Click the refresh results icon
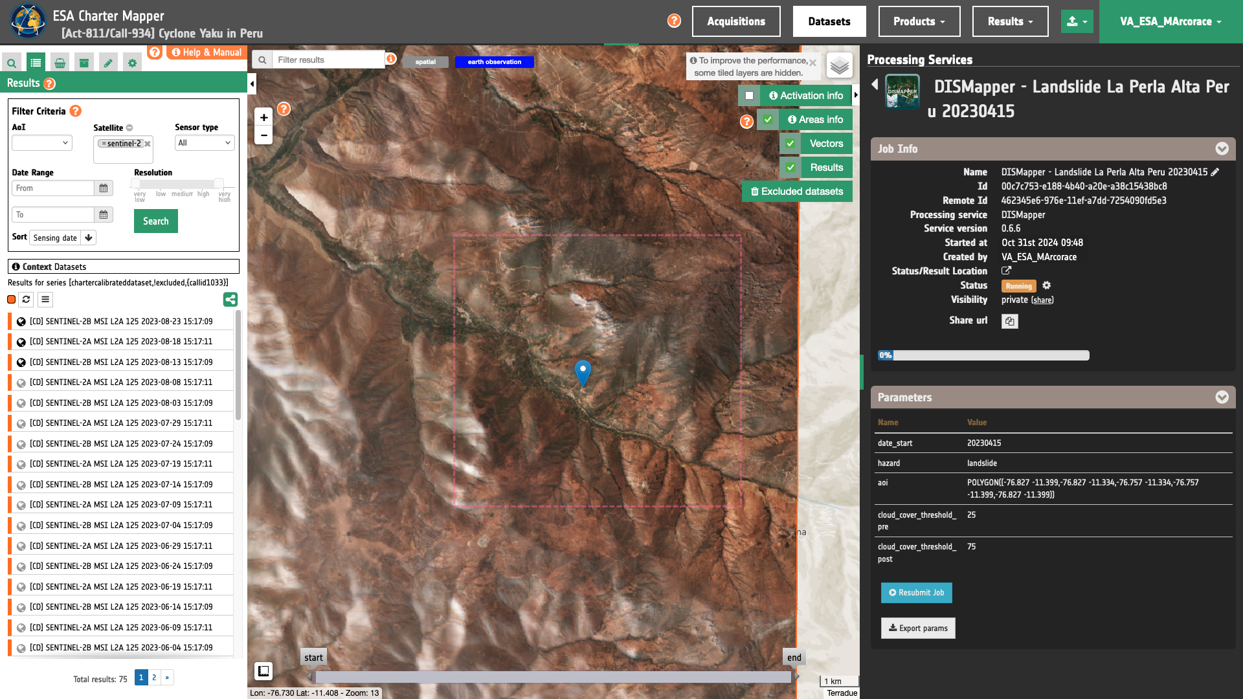Screen dimensions: 1243x699 click(26, 299)
